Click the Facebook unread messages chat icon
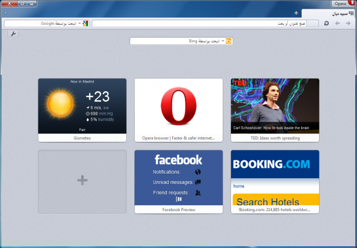The image size is (357, 248). (198, 182)
